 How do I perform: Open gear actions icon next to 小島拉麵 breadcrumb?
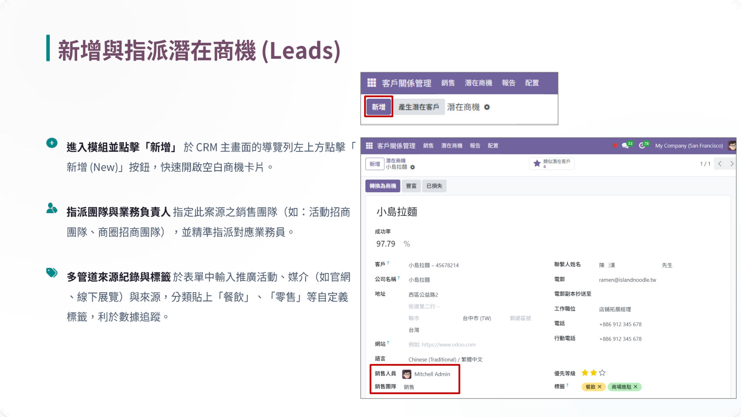(413, 167)
